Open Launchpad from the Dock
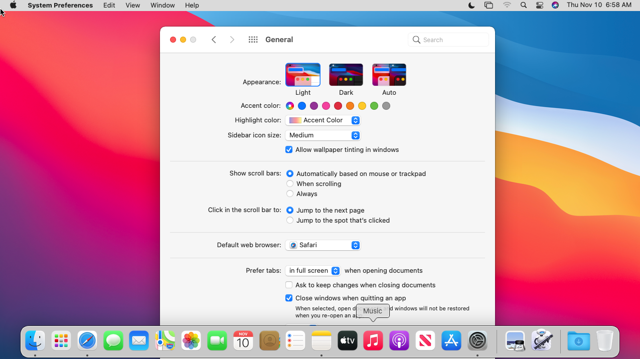Screen dimensions: 640x359 [x=61, y=341]
